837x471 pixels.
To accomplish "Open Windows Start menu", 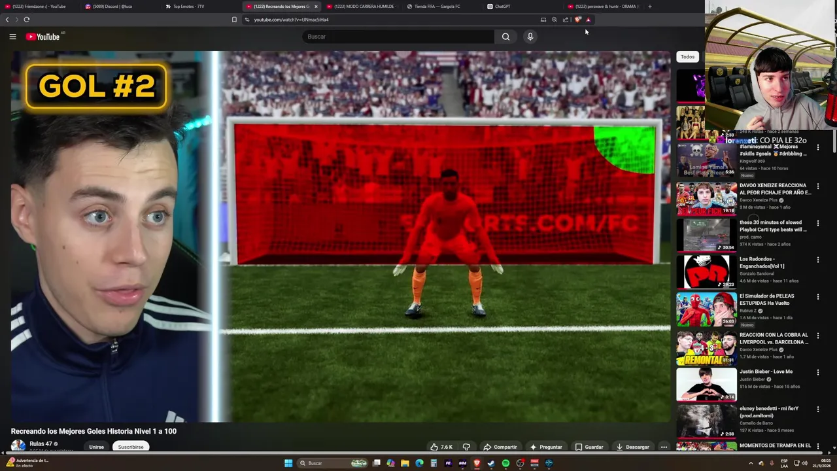I will pos(288,463).
